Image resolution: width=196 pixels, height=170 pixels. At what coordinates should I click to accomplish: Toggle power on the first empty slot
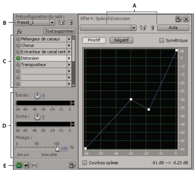(18, 71)
